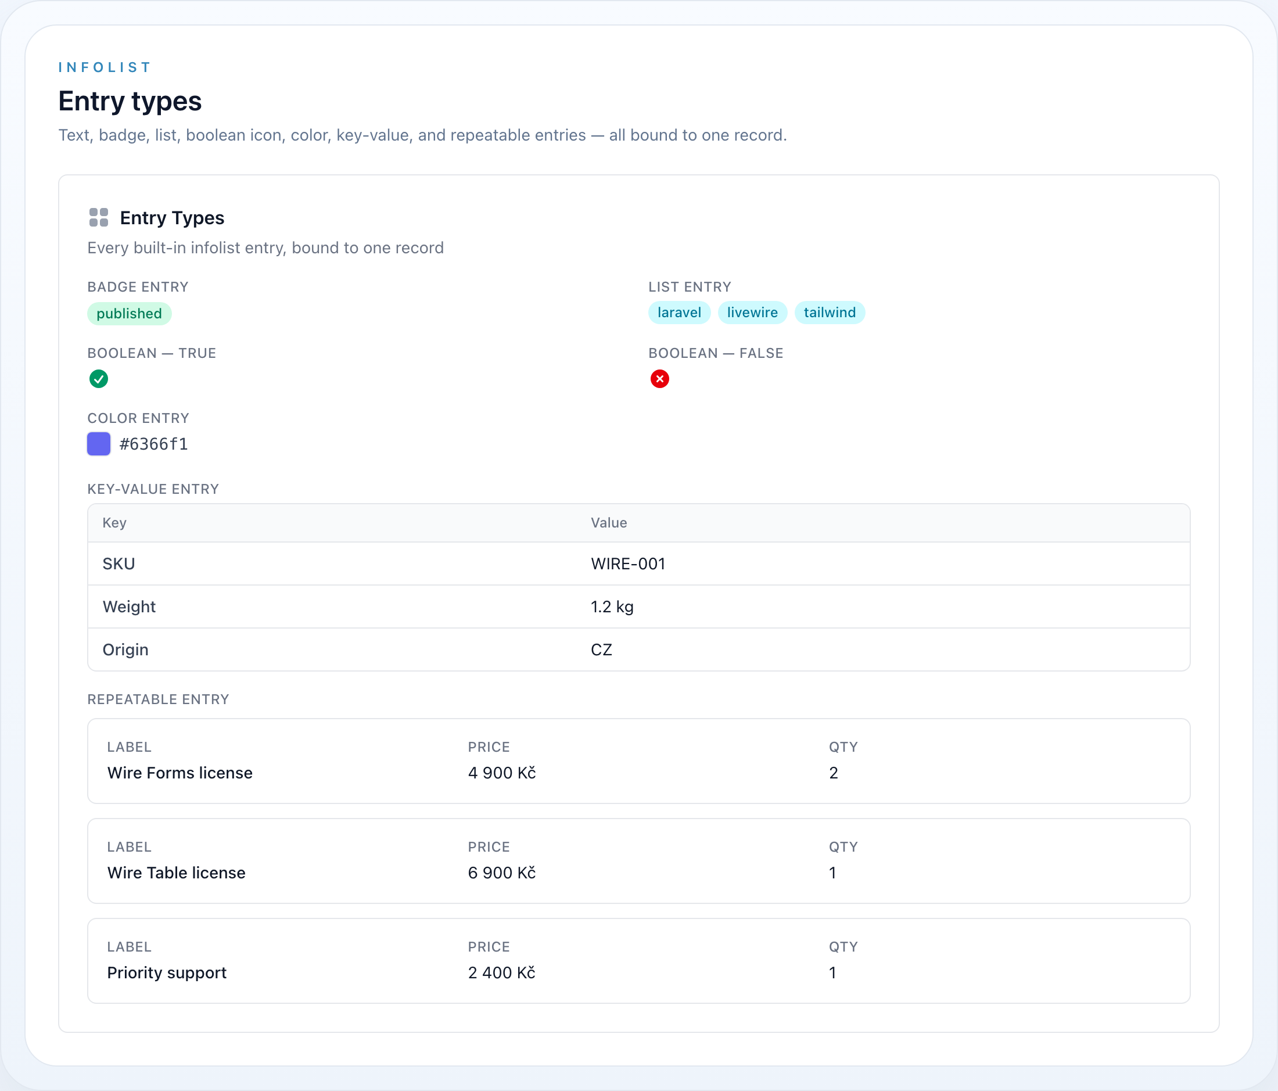The image size is (1278, 1091).
Task: Click the COLOR ENTRY label
Action: (138, 418)
